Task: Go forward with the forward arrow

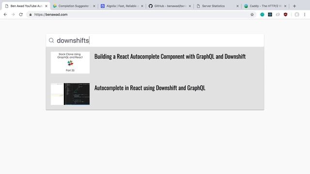Action: (13, 14)
